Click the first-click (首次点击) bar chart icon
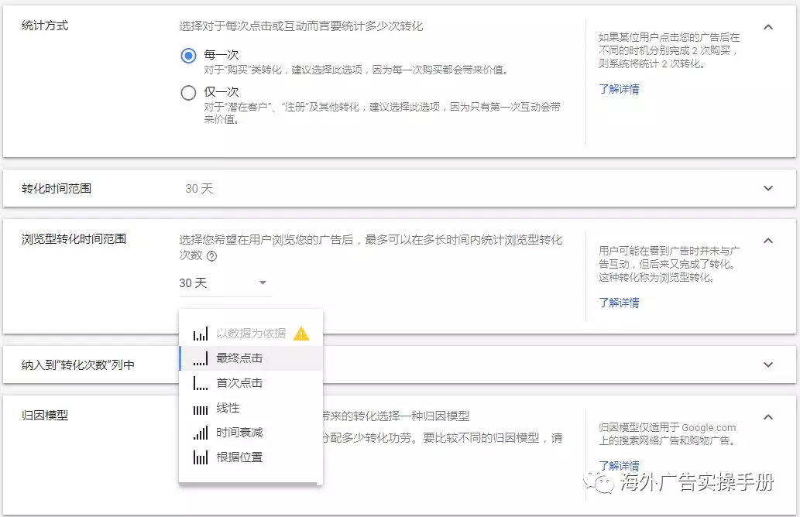 pos(201,383)
